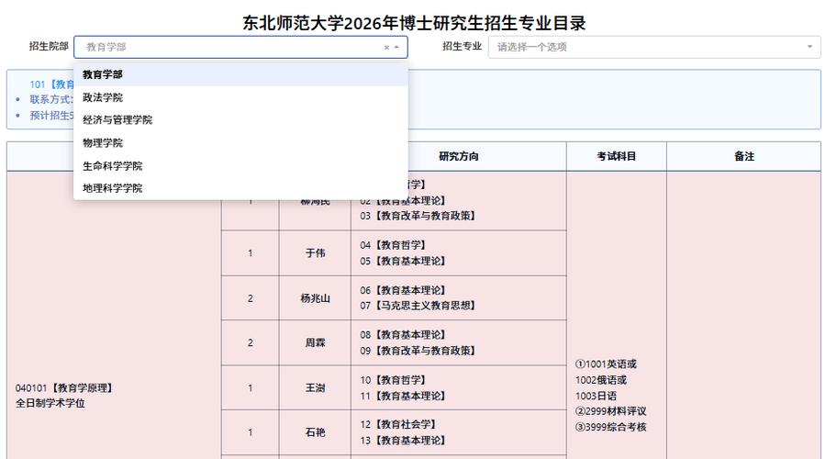825x459 pixels.
Task: Click direction 09【教育改革与教育政策】
Action: (418, 351)
